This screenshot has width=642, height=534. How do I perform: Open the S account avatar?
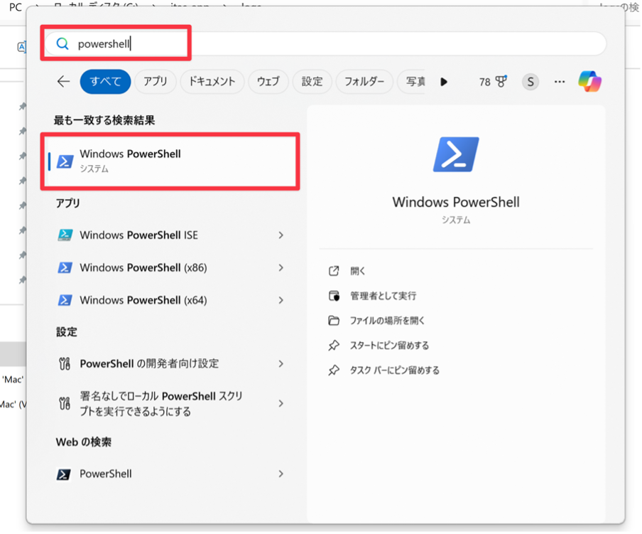(x=531, y=82)
